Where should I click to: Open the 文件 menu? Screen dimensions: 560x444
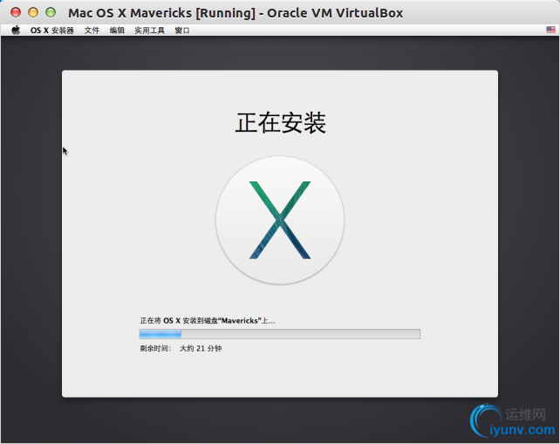[x=92, y=31]
